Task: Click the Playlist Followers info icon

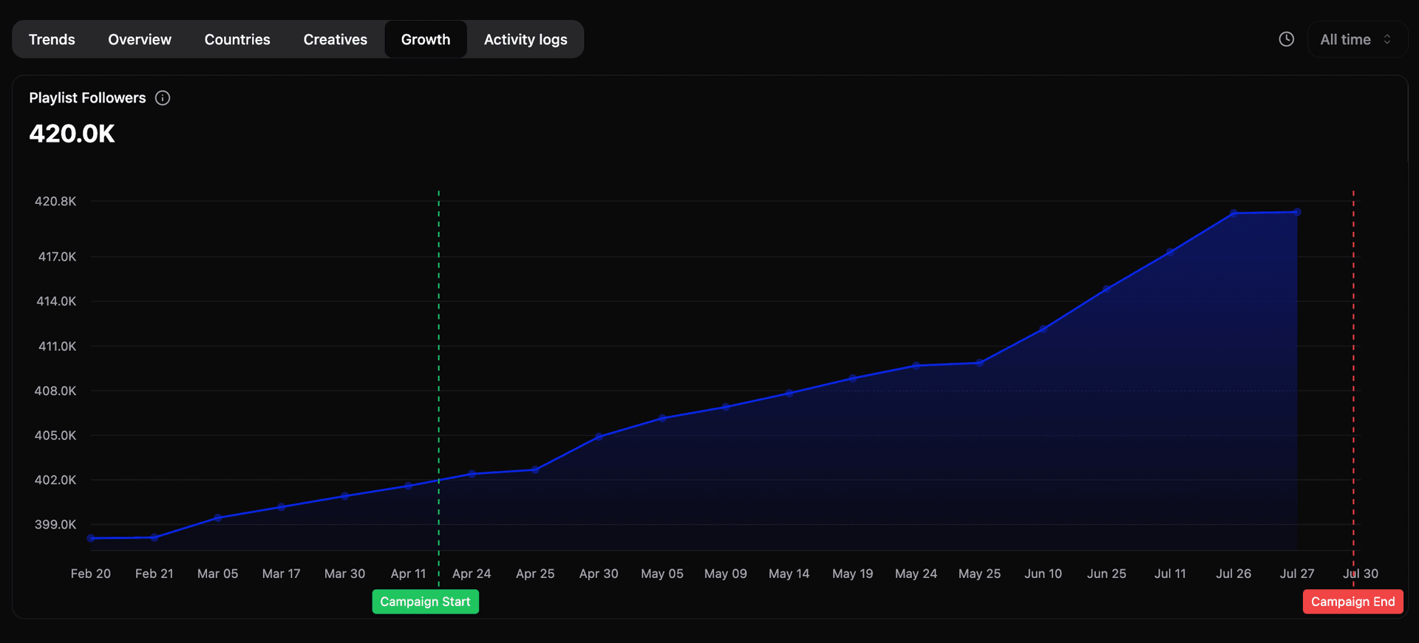Action: pos(163,98)
